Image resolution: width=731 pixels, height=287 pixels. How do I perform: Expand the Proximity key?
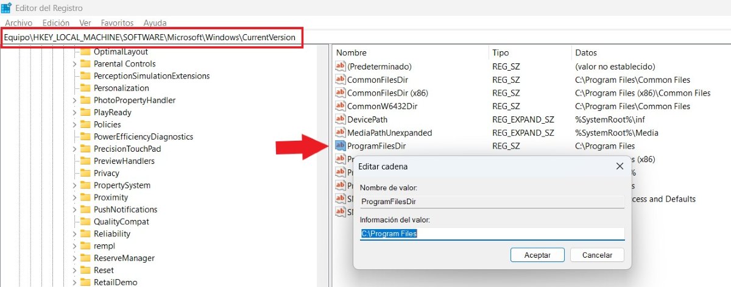coord(74,197)
